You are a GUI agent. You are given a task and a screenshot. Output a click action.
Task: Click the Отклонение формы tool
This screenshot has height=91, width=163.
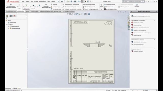(89, 5)
